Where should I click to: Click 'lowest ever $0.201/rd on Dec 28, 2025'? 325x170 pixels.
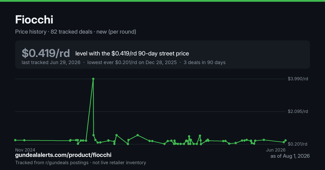tap(132, 62)
